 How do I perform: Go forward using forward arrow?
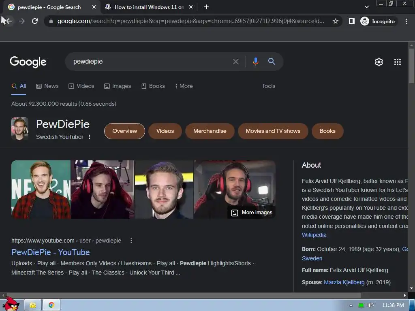click(x=22, y=21)
